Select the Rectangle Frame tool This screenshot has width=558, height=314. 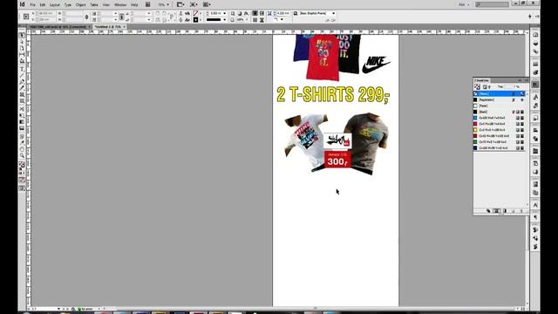22,95
